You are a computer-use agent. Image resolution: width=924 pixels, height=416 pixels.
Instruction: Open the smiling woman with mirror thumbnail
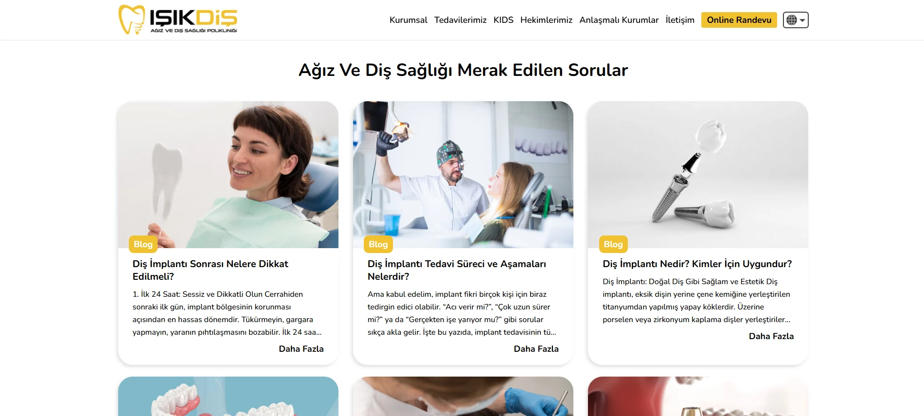228,175
